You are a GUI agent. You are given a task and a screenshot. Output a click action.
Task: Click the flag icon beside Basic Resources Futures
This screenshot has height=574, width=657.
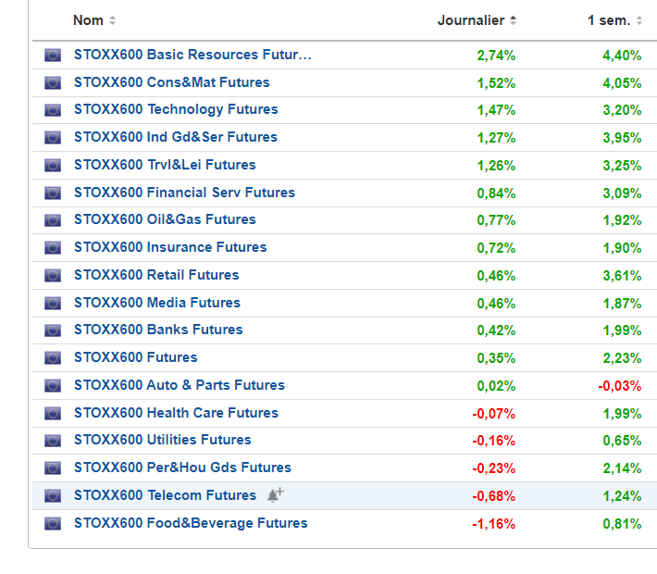click(x=52, y=56)
